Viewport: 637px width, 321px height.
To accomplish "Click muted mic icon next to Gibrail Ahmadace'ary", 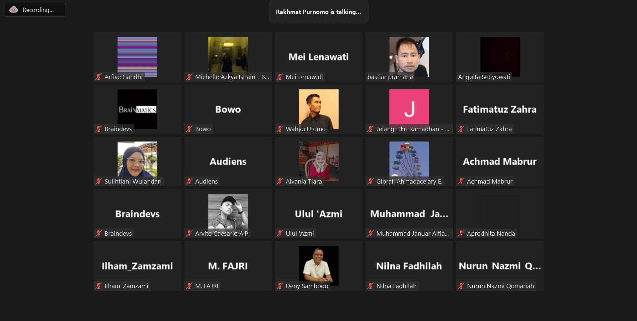I will pos(370,181).
